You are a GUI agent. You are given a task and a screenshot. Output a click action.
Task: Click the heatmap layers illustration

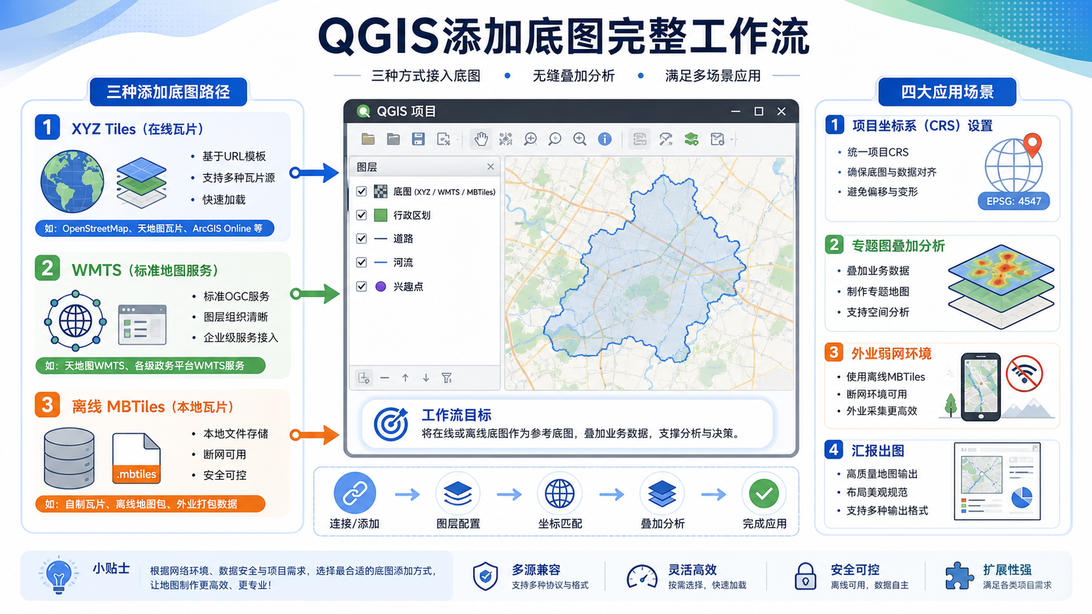coord(1001,286)
